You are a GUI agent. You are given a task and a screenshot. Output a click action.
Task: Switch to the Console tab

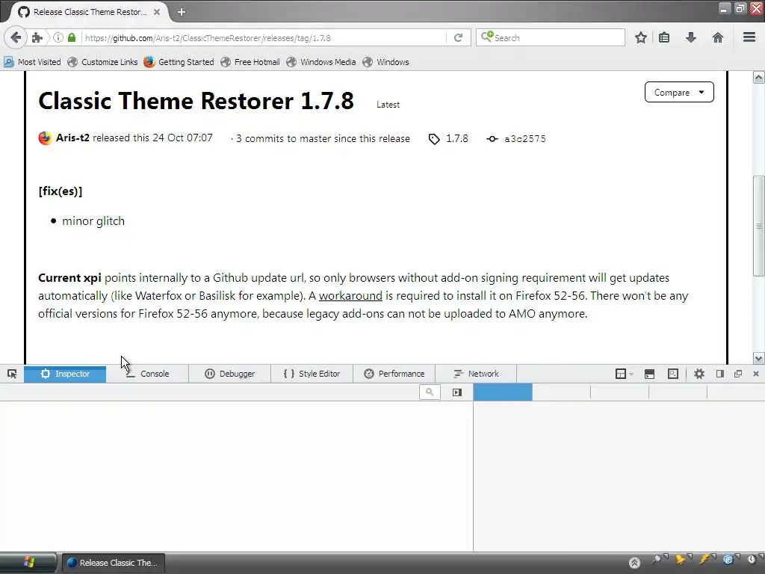point(147,374)
